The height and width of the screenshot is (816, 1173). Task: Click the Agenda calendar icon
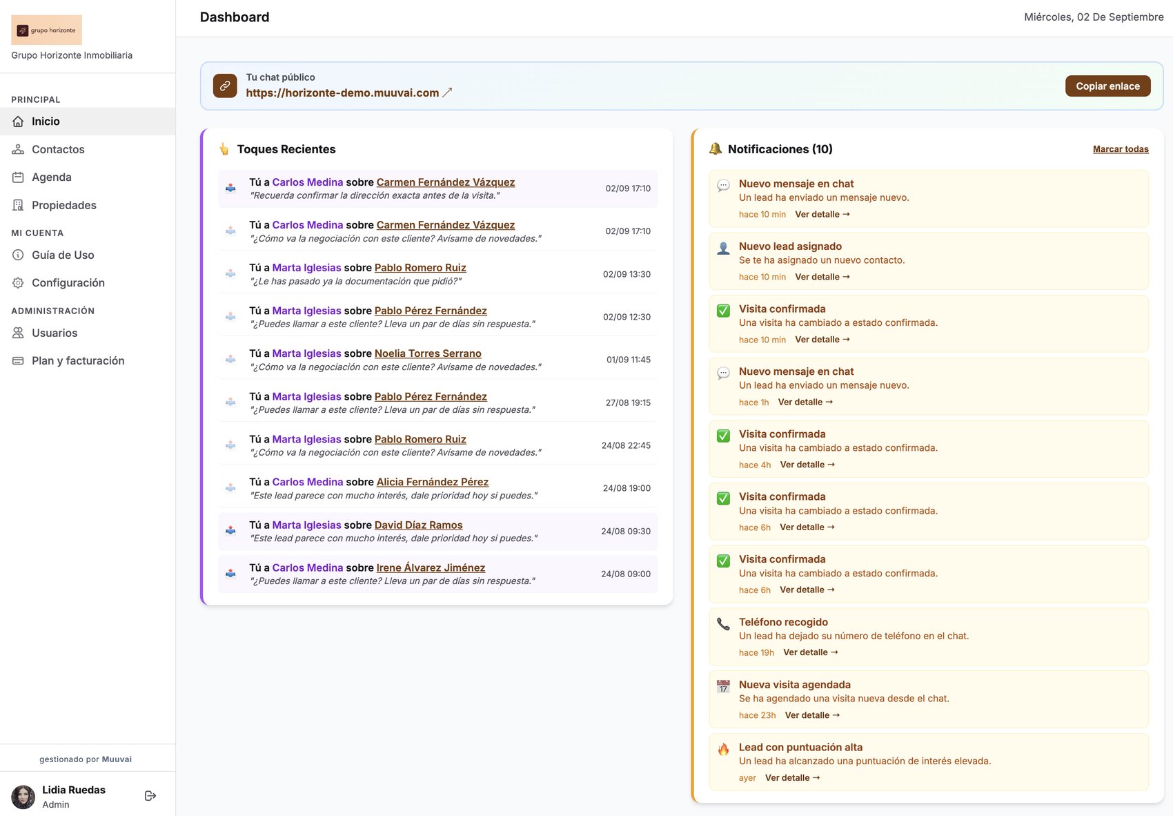18,177
